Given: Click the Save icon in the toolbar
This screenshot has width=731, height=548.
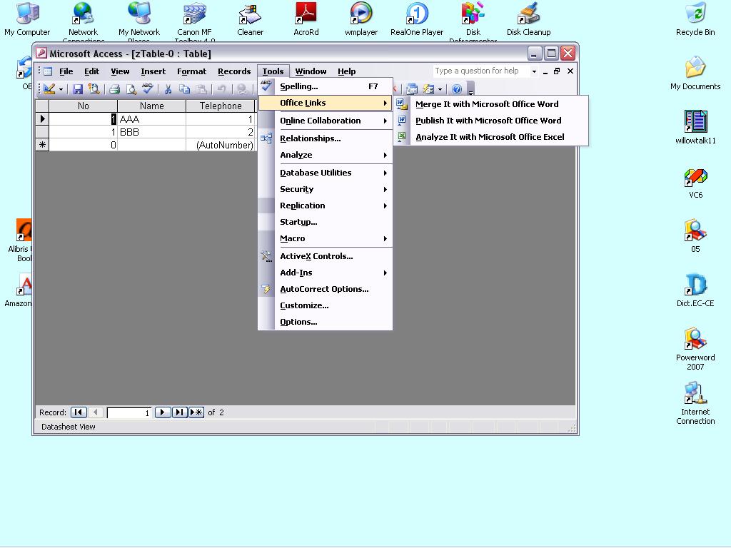Looking at the screenshot, I should coord(78,89).
